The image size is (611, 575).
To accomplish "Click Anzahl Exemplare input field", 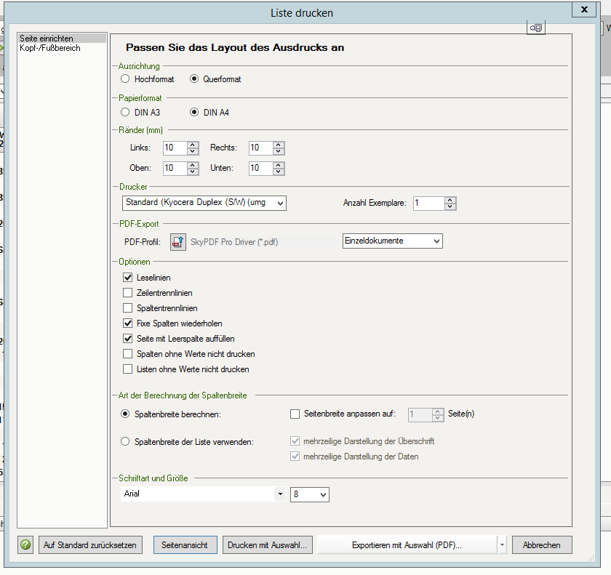I will (x=429, y=204).
